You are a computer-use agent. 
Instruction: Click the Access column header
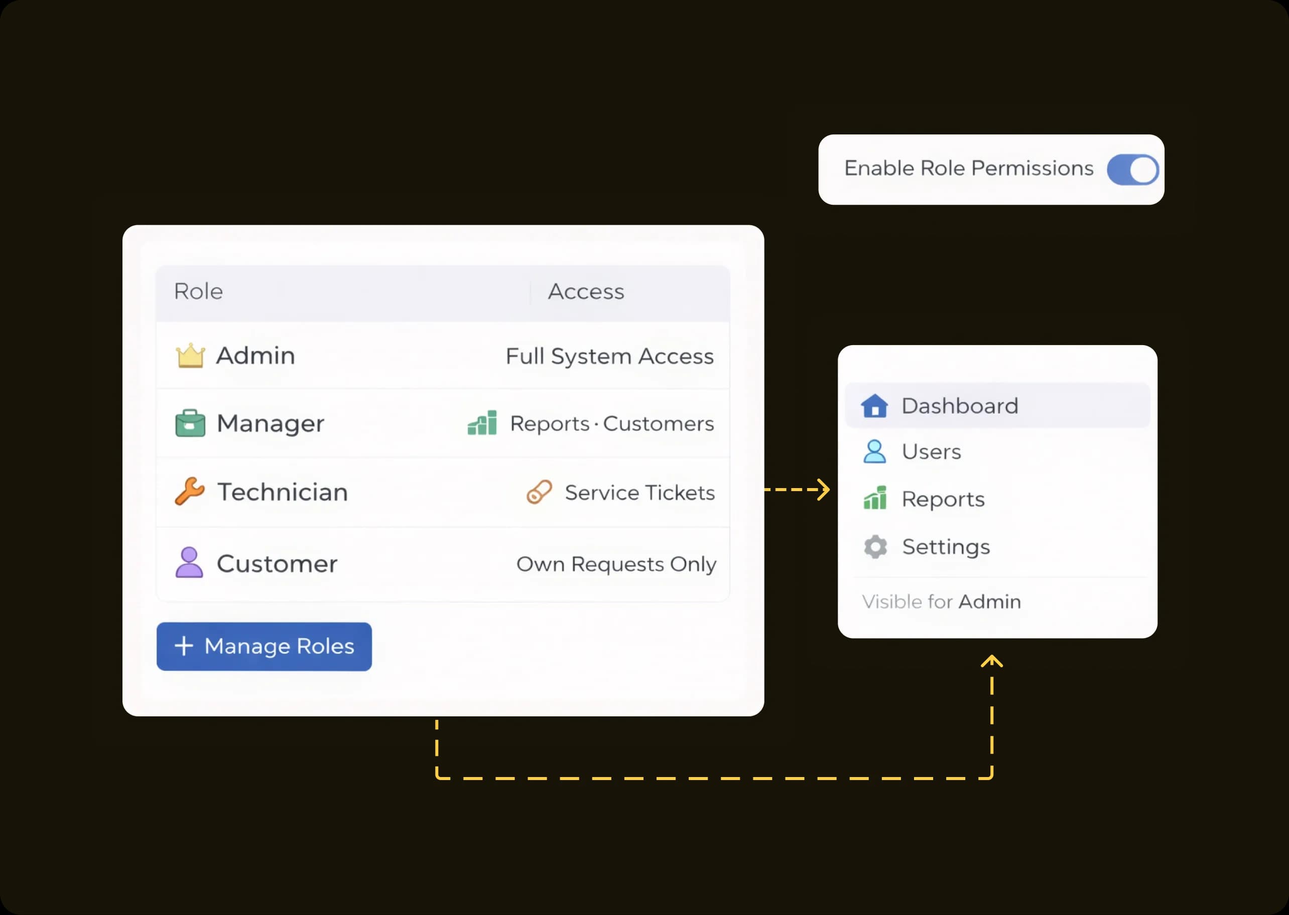(586, 291)
